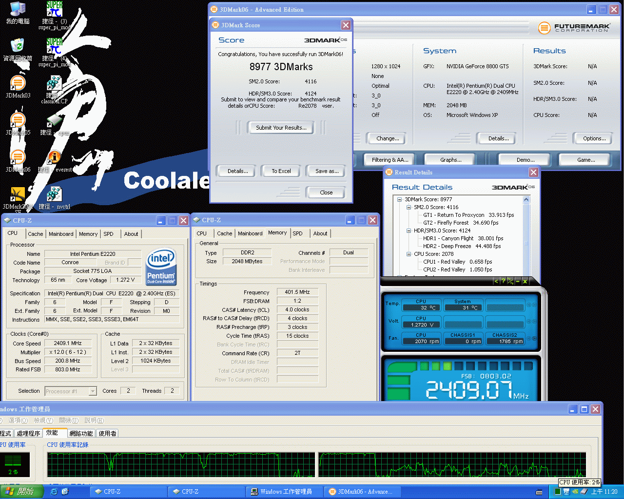Viewport: 624px width, 499px height.
Task: Launch Internet Explorer from quick launch
Action: [x=54, y=492]
